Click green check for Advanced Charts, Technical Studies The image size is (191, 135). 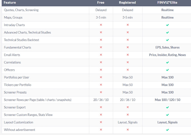click(x=167, y=33)
